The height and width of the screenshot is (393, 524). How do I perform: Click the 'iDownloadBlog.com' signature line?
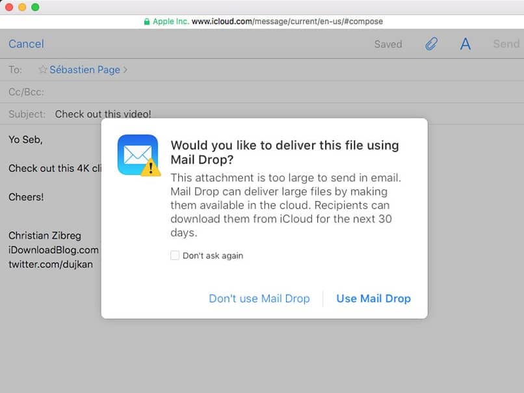pyautogui.click(x=53, y=250)
